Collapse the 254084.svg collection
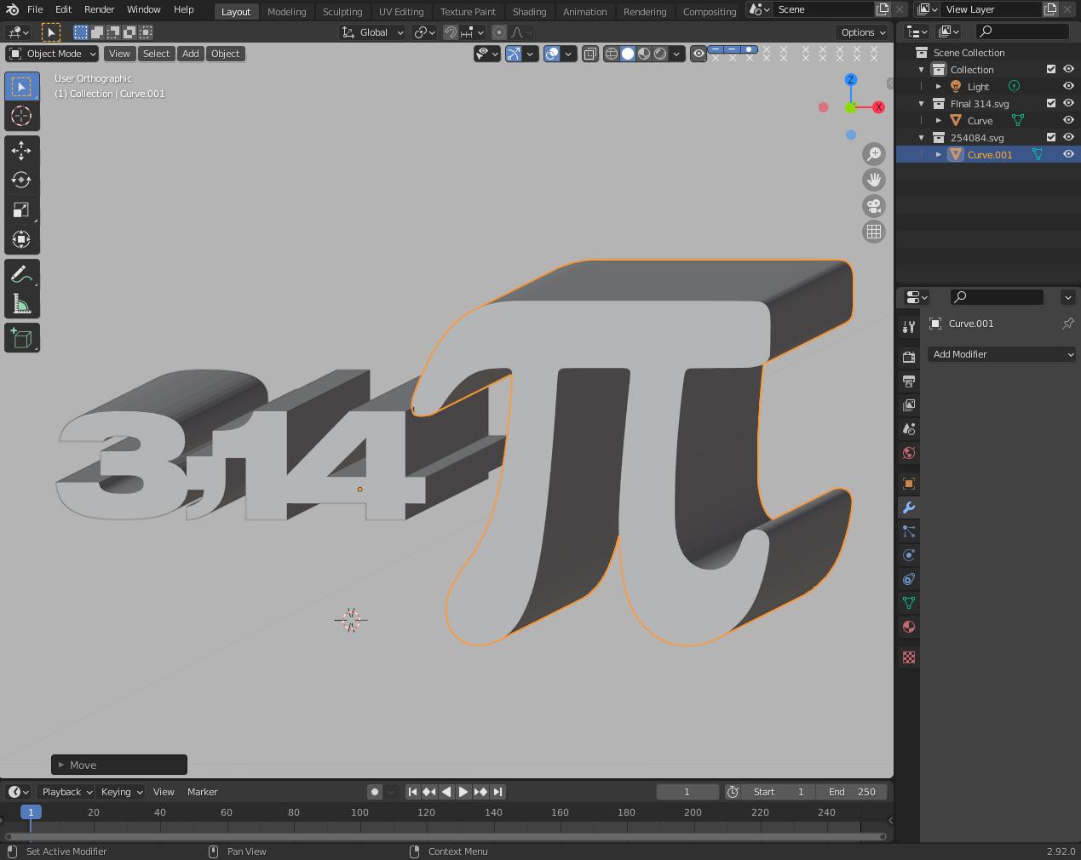Image resolution: width=1081 pixels, height=860 pixels. click(922, 137)
